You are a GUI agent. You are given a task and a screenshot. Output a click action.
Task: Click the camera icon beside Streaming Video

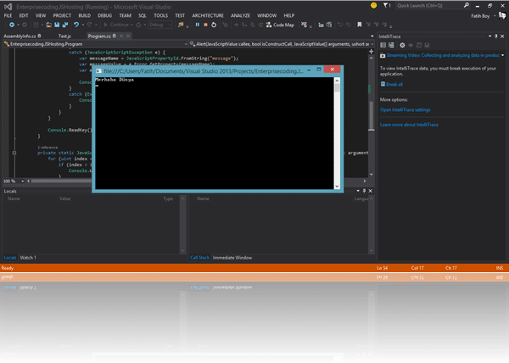[383, 55]
